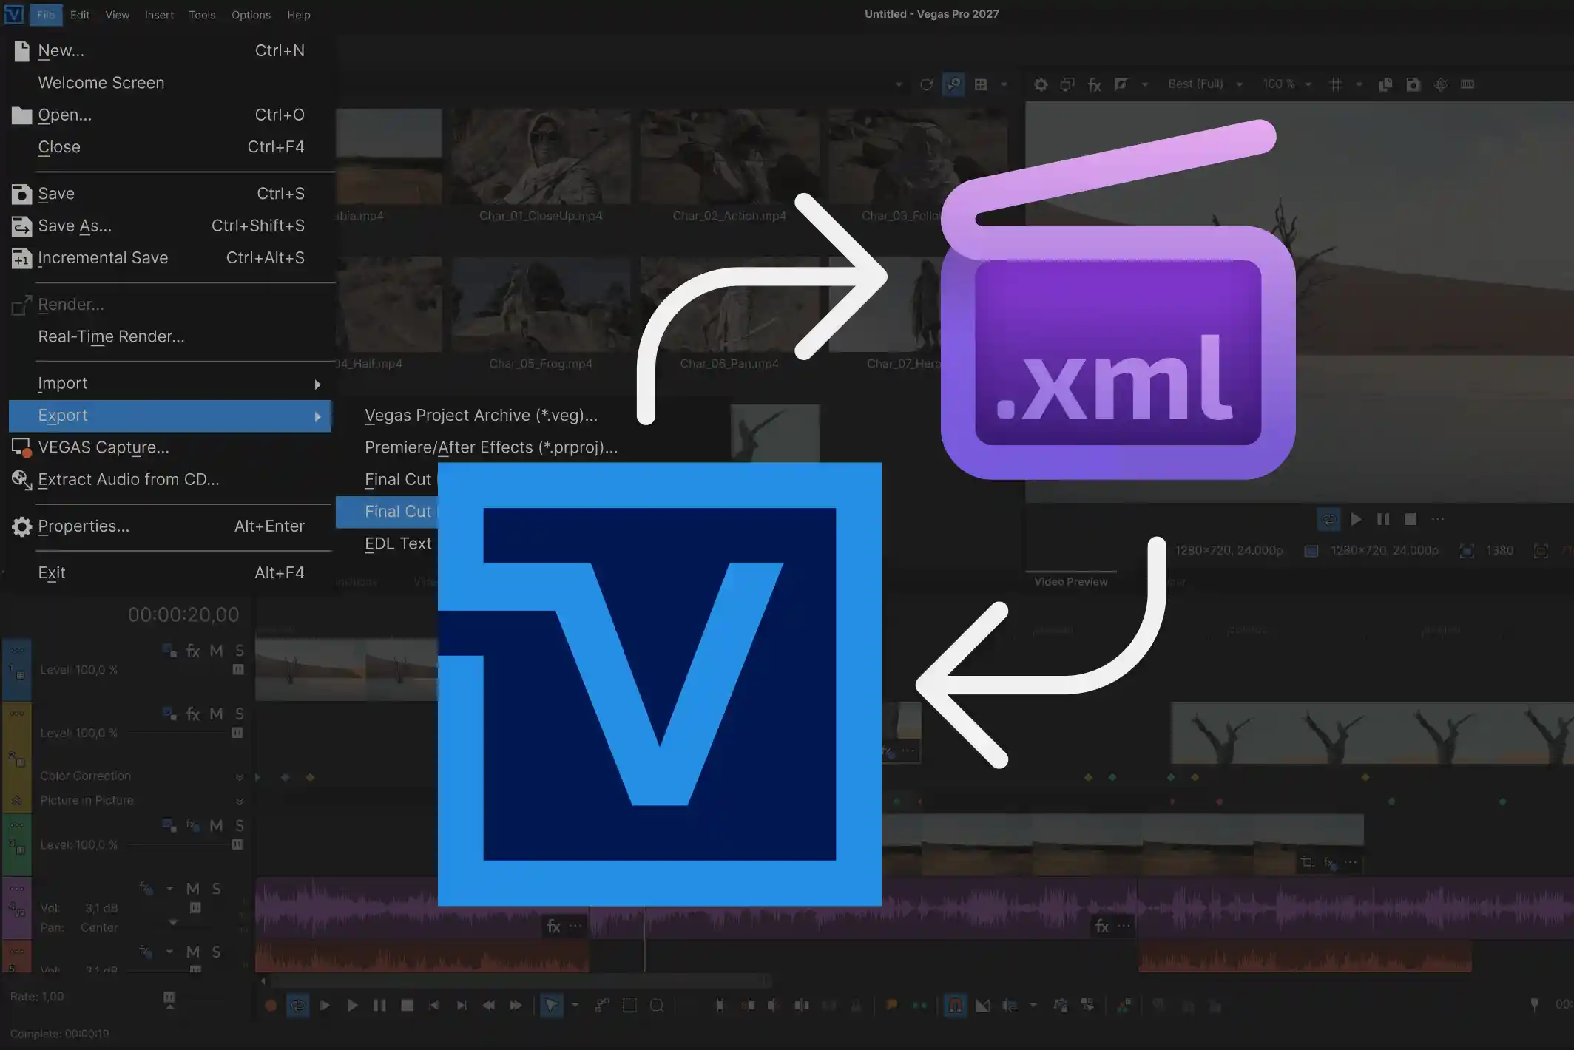Open the Best (Full) preview quality dropdown
1574x1050 pixels.
point(1205,84)
